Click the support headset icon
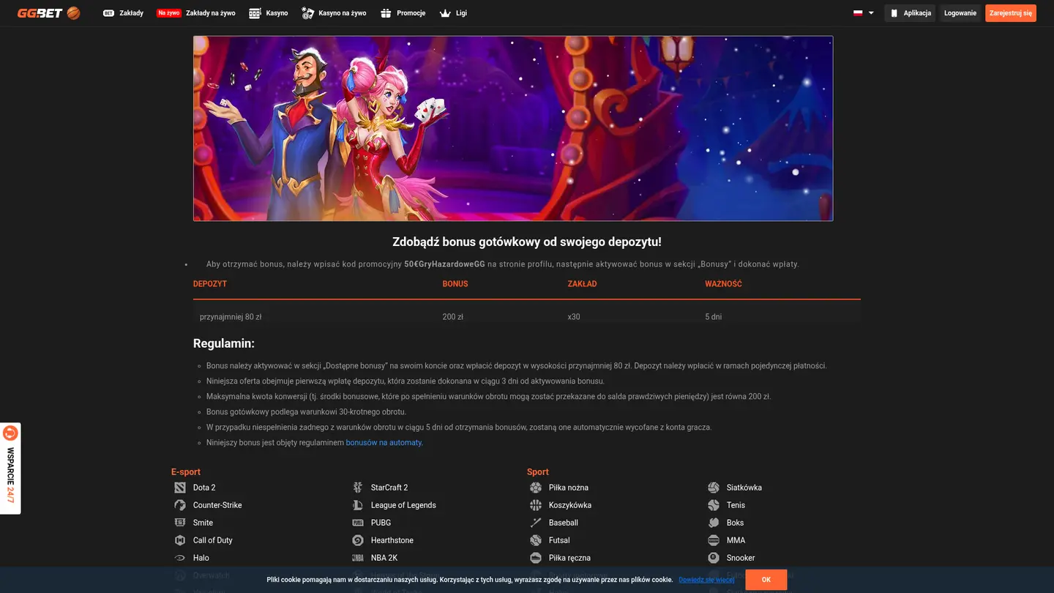The width and height of the screenshot is (1054, 593). 10,433
